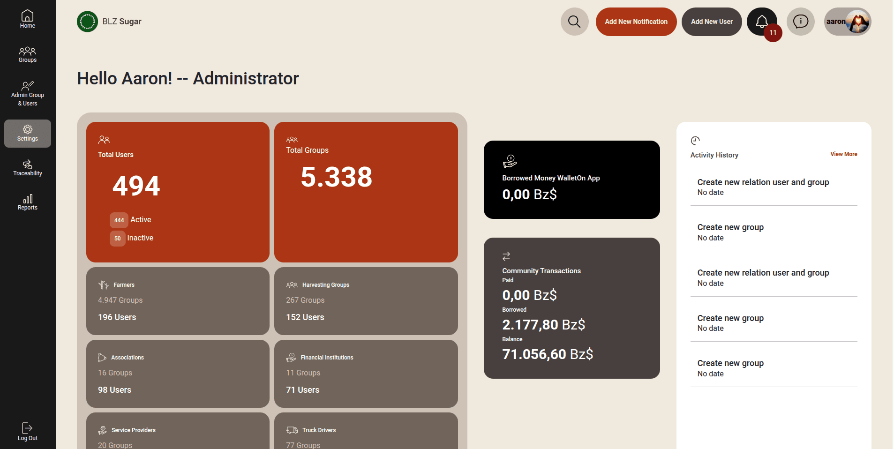Click '4.947 Groups' in Farmers card
The height and width of the screenshot is (449, 894).
coord(120,300)
